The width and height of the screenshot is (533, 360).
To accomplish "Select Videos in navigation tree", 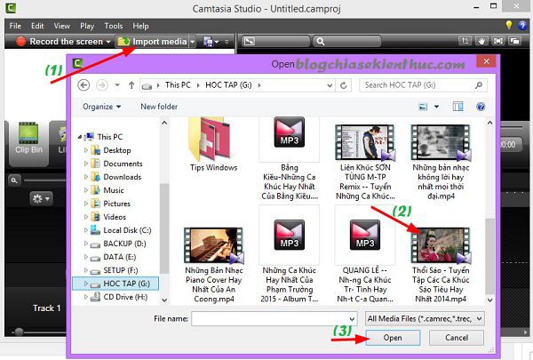I will (x=115, y=217).
